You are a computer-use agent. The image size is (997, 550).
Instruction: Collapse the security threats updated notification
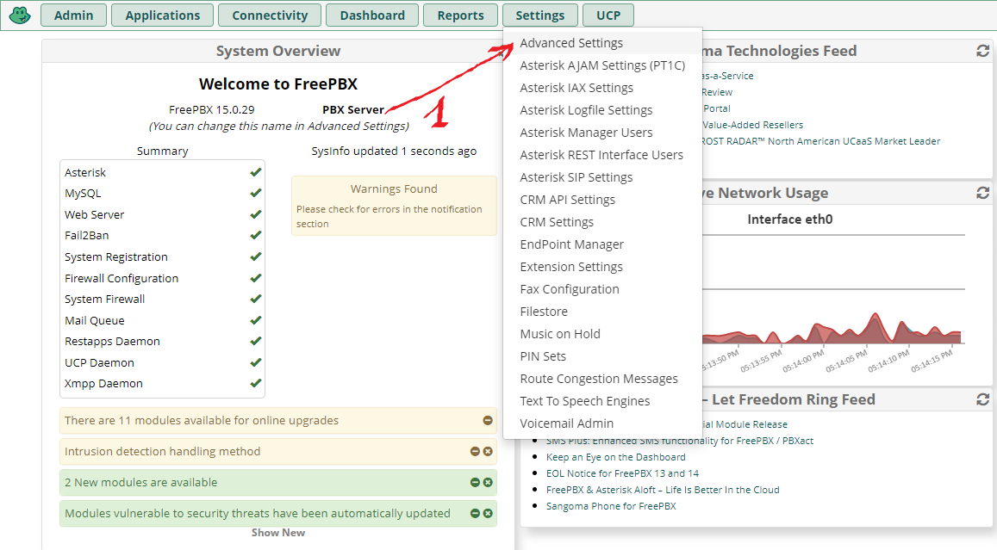click(x=475, y=513)
